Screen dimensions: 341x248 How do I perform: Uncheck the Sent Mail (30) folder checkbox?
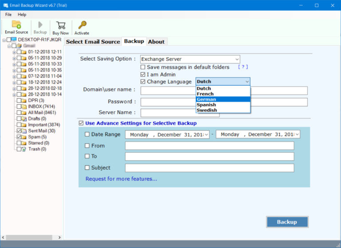(x=19, y=131)
